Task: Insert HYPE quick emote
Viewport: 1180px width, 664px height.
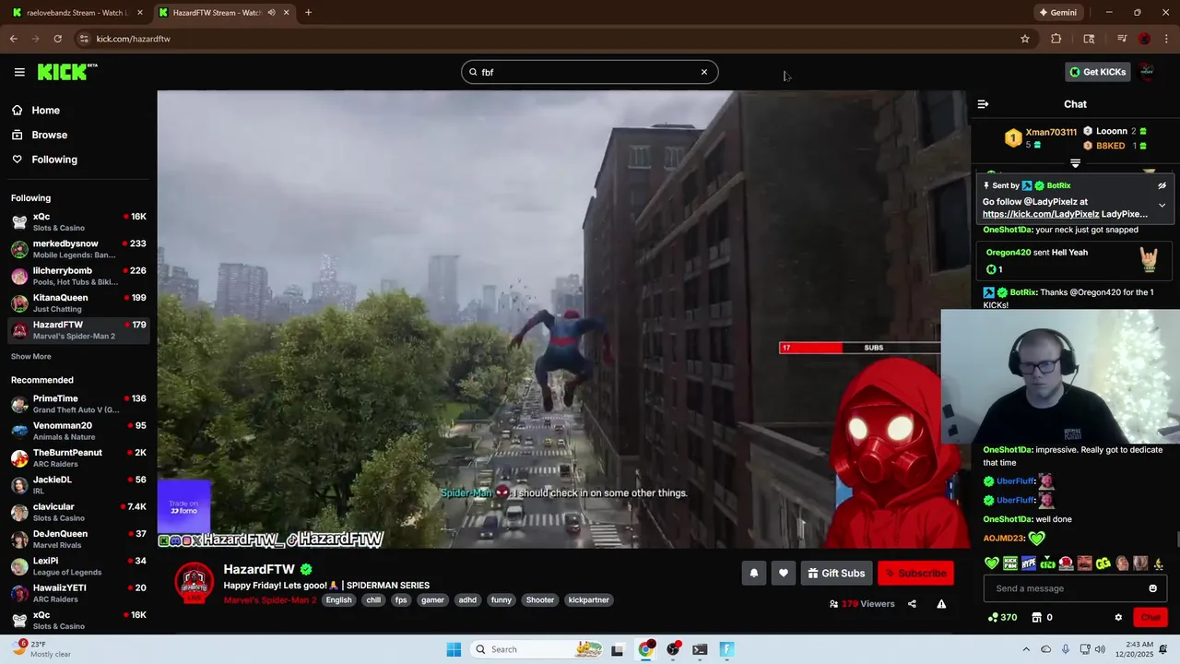Action: [1029, 563]
